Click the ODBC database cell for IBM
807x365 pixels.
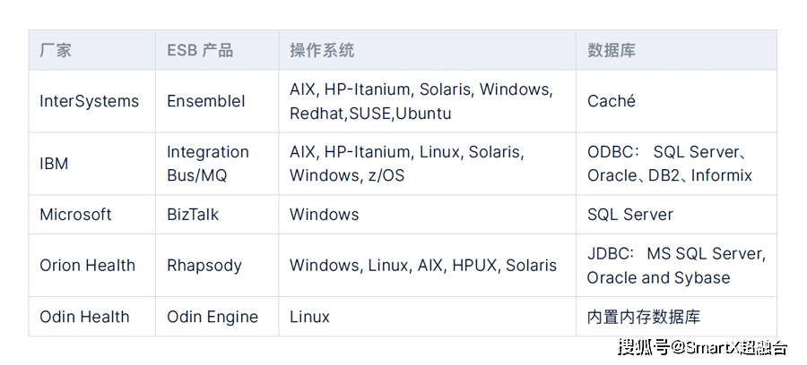click(x=676, y=164)
